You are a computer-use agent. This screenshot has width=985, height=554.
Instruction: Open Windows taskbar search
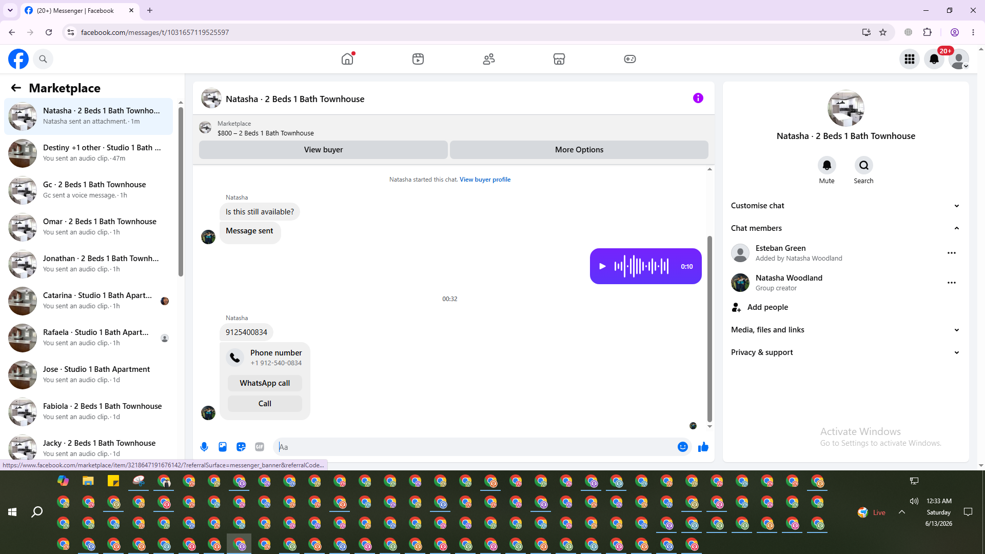[37, 512]
